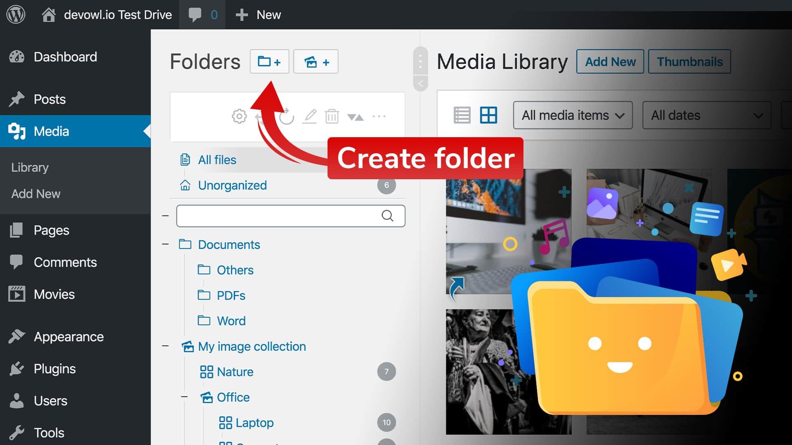Switch Media Library to grid view
The image size is (792, 445).
coord(489,115)
